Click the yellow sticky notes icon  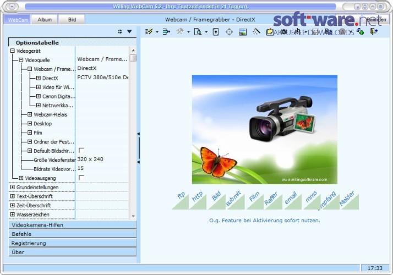[270, 32]
